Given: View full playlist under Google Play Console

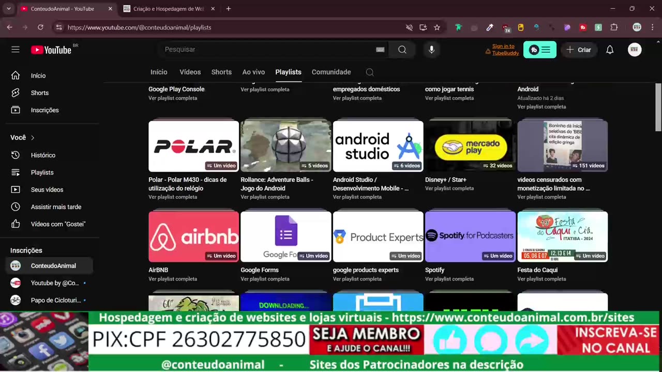Looking at the screenshot, I should click(173, 98).
